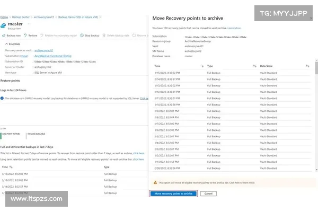Select 3/8/2022, 8:33:04 PM archive row
The image size is (318, 212).
coord(232,117)
